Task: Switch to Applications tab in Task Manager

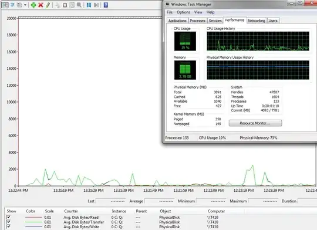Action: [x=177, y=21]
